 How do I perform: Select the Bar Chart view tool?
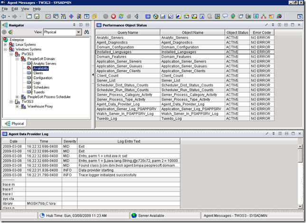(x=163, y=16)
